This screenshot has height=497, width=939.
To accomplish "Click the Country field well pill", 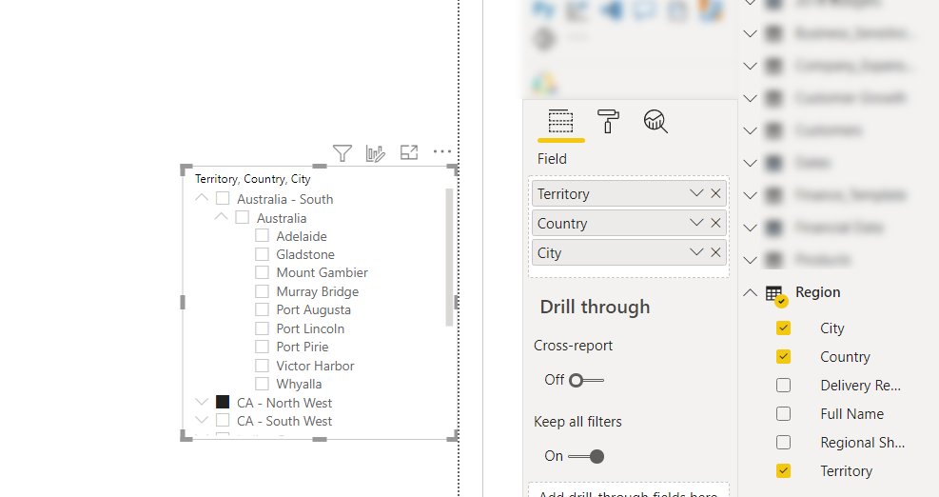I will tap(629, 223).
